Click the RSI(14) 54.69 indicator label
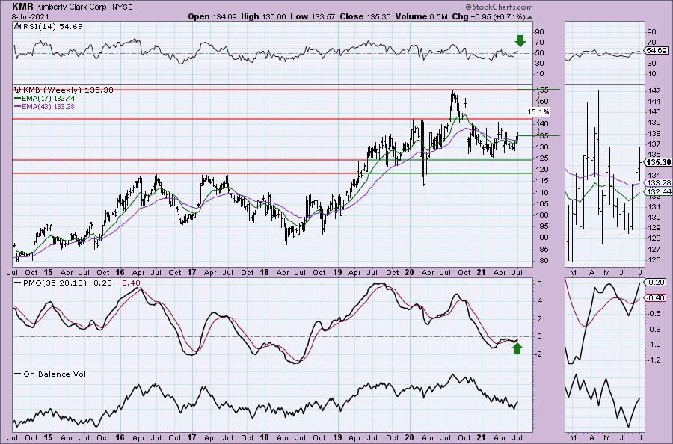The width and height of the screenshot is (673, 444). tap(52, 26)
